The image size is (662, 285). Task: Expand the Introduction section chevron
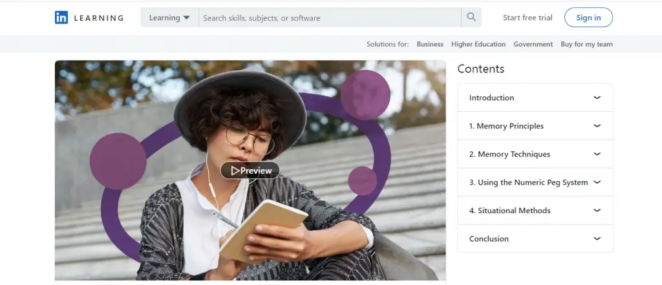tap(597, 98)
